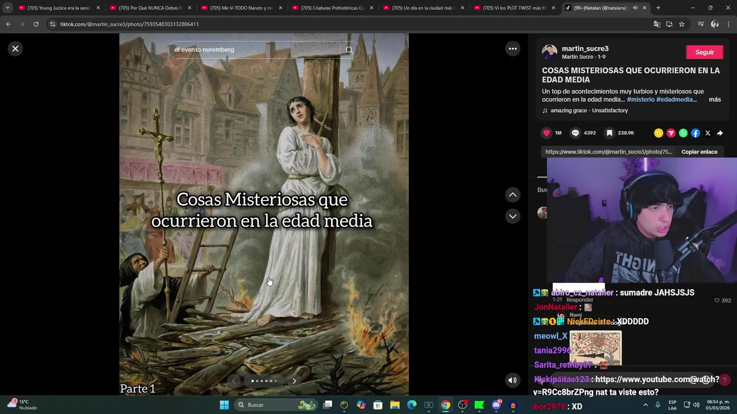Image resolution: width=737 pixels, height=414 pixels.
Task: Expand description with 'más' link
Action: [x=715, y=99]
